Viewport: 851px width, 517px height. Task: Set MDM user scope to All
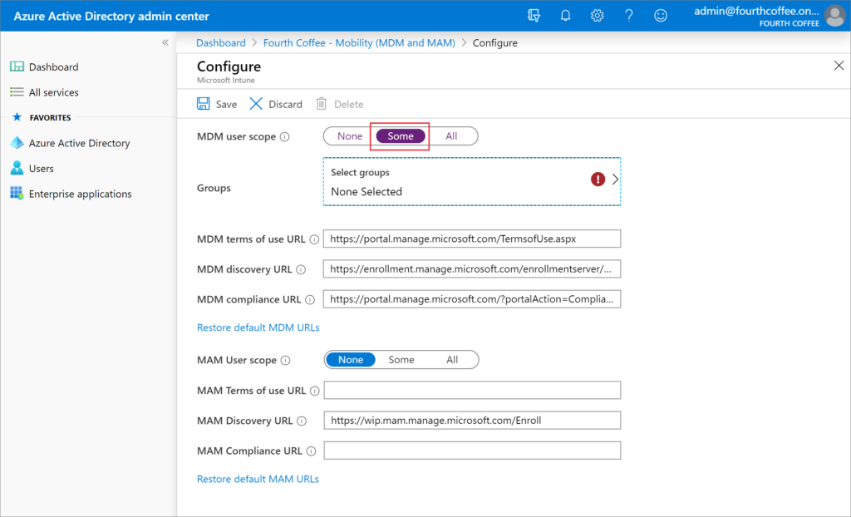tap(451, 136)
